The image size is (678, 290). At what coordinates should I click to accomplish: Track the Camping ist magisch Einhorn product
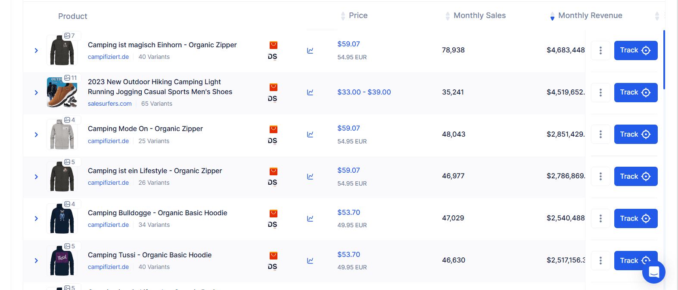pos(636,51)
